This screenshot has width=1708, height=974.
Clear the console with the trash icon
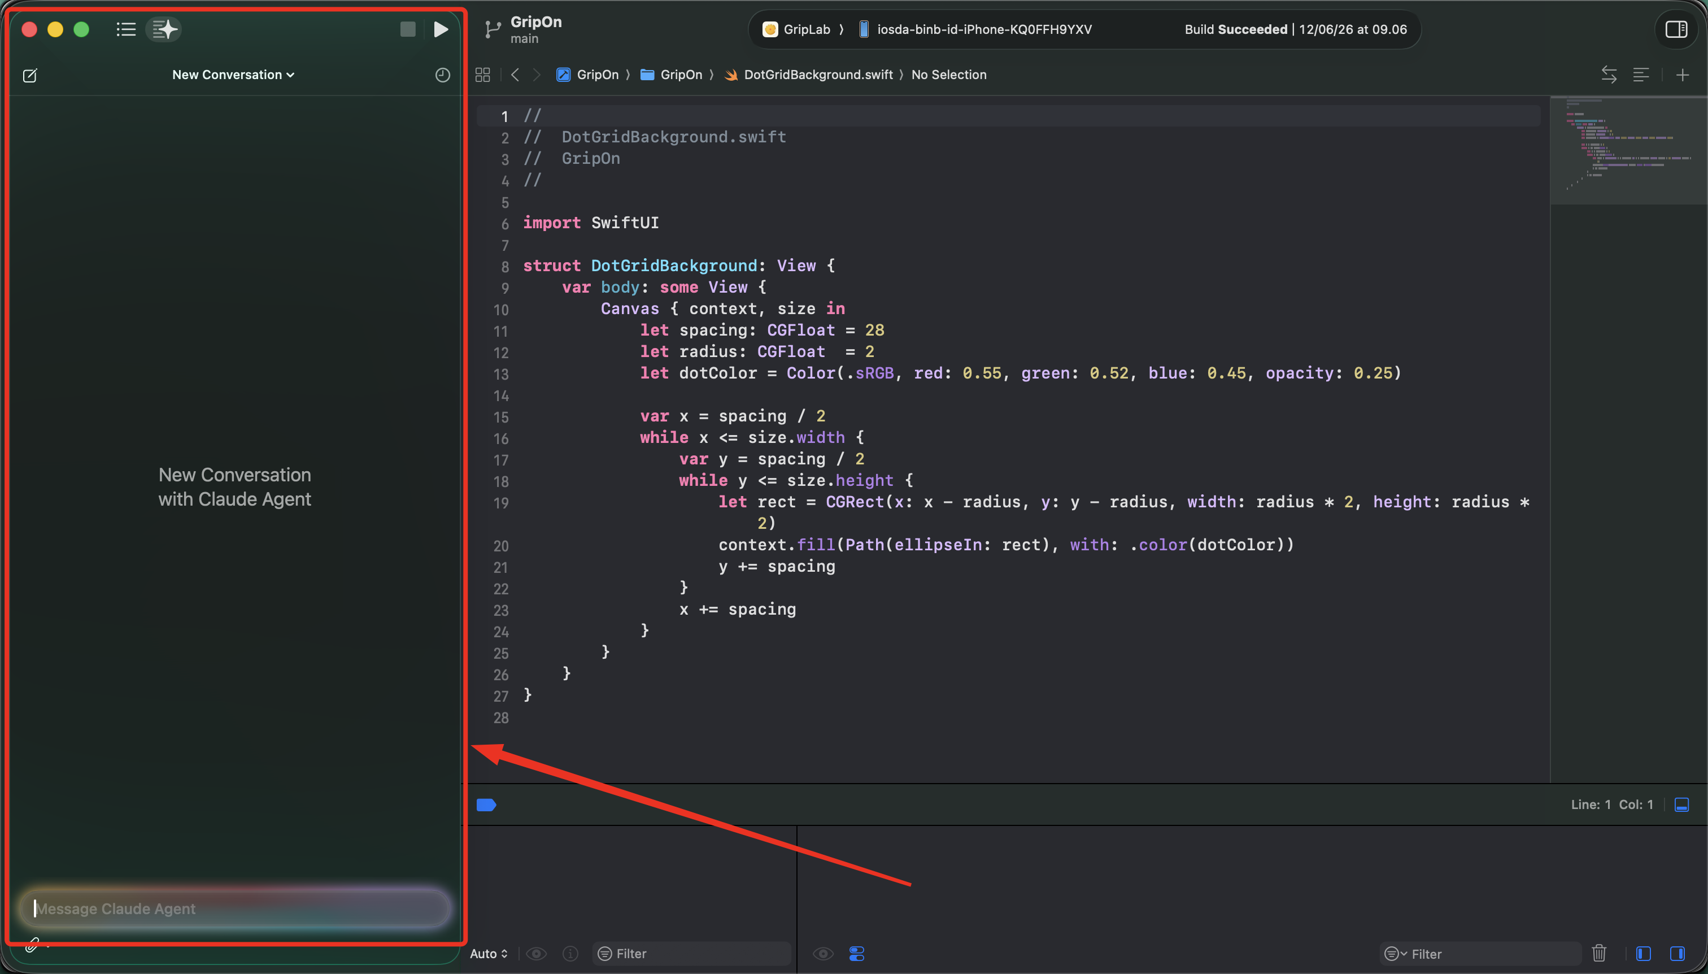click(1599, 954)
